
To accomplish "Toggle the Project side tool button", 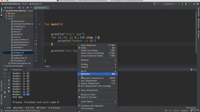I will 1,12.
